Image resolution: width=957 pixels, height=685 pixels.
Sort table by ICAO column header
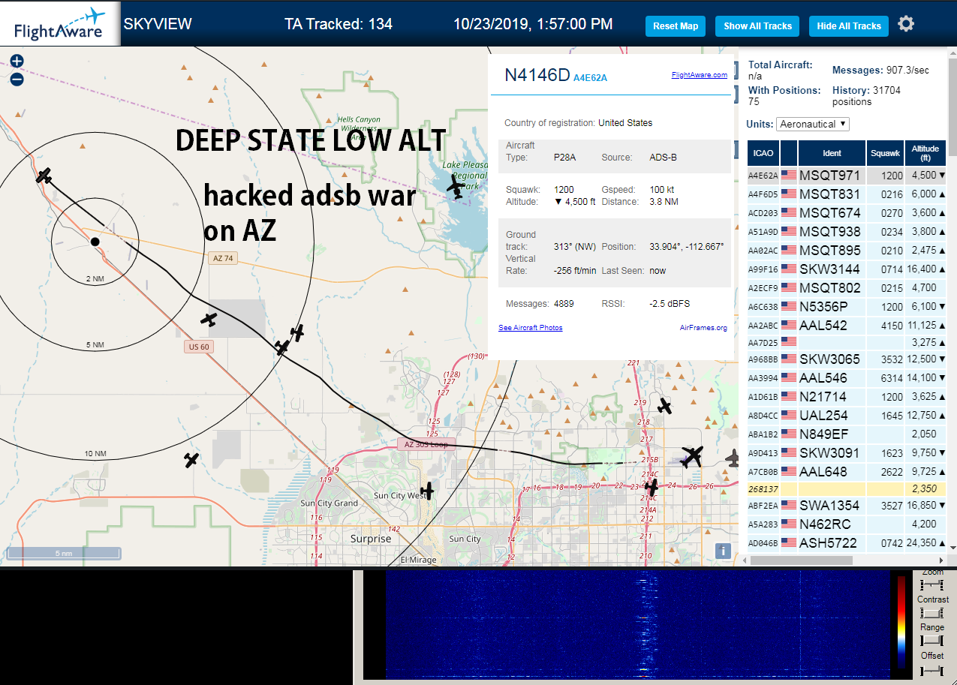coord(763,153)
